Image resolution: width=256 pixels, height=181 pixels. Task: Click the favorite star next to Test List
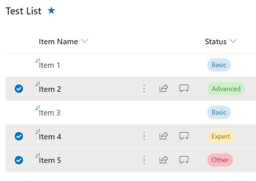click(x=51, y=11)
